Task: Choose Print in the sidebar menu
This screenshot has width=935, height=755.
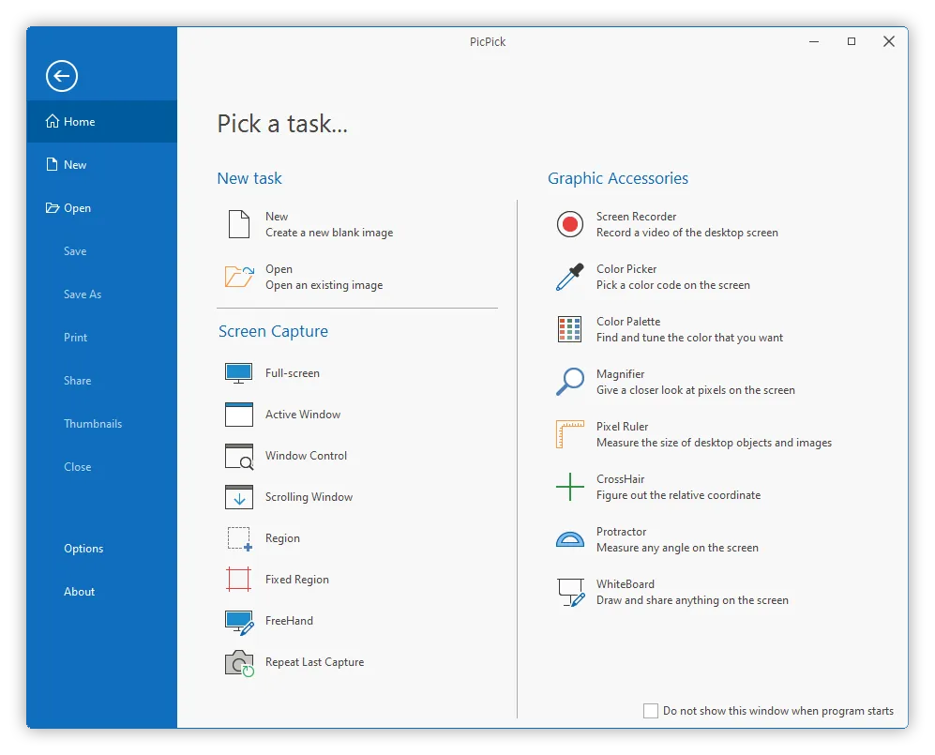Action: (101, 338)
